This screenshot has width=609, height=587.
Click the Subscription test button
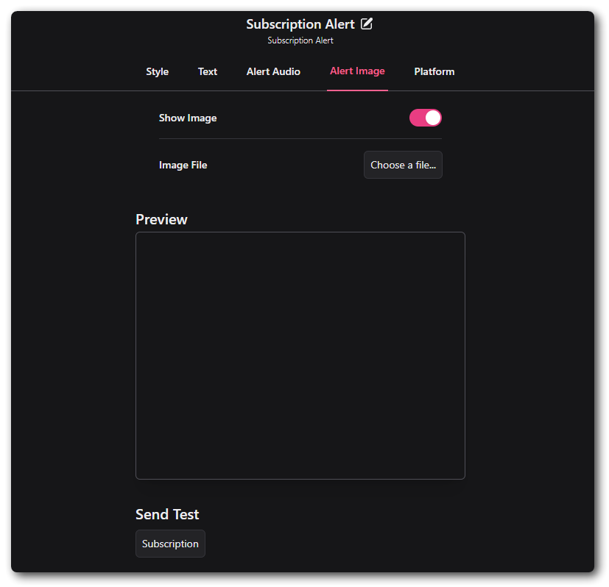170,544
